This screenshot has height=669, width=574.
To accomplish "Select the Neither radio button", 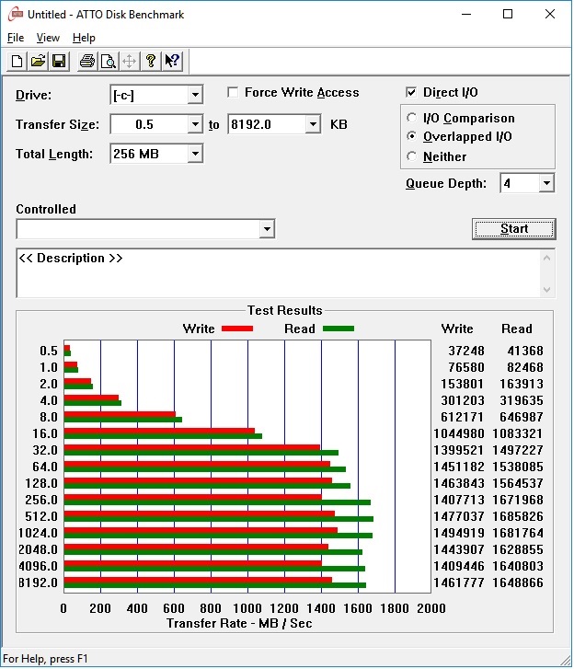I will pyautogui.click(x=411, y=156).
